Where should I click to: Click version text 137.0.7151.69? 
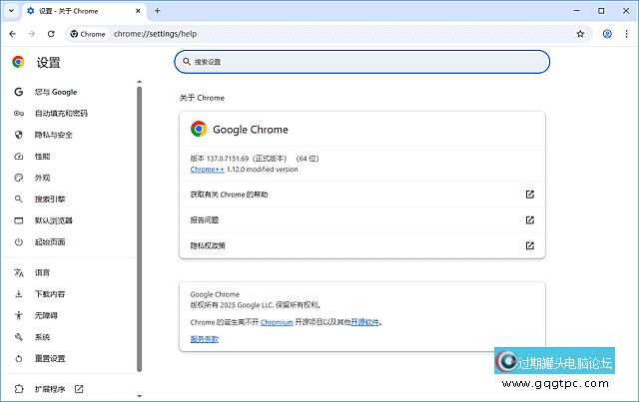pyautogui.click(x=228, y=159)
